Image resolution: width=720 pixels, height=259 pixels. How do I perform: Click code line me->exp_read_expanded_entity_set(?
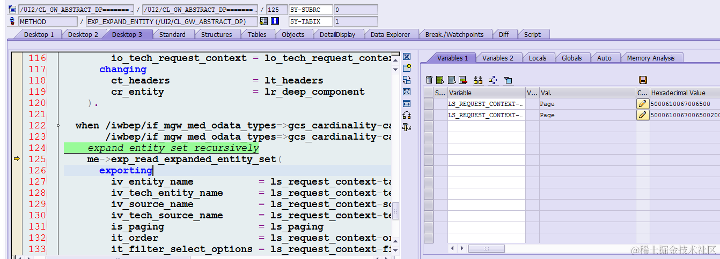185,159
